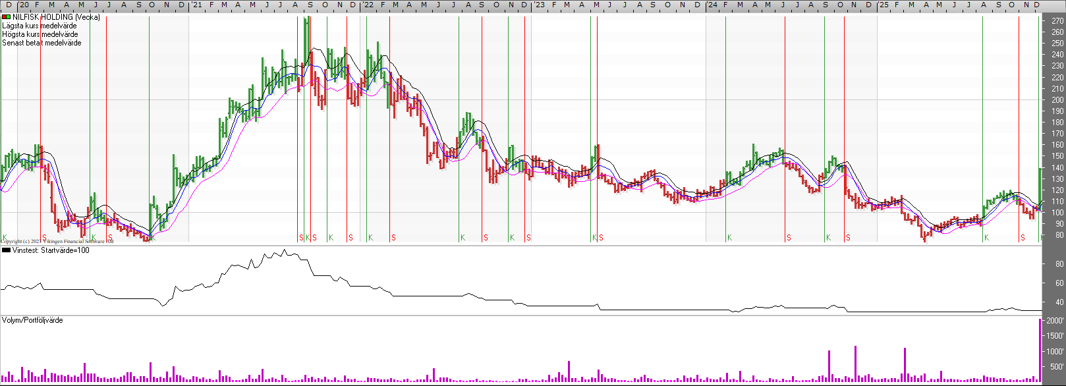The image size is (1066, 386).
Task: Click the red-green NILFISK HOLDING legend icon
Action: pyautogui.click(x=6, y=17)
